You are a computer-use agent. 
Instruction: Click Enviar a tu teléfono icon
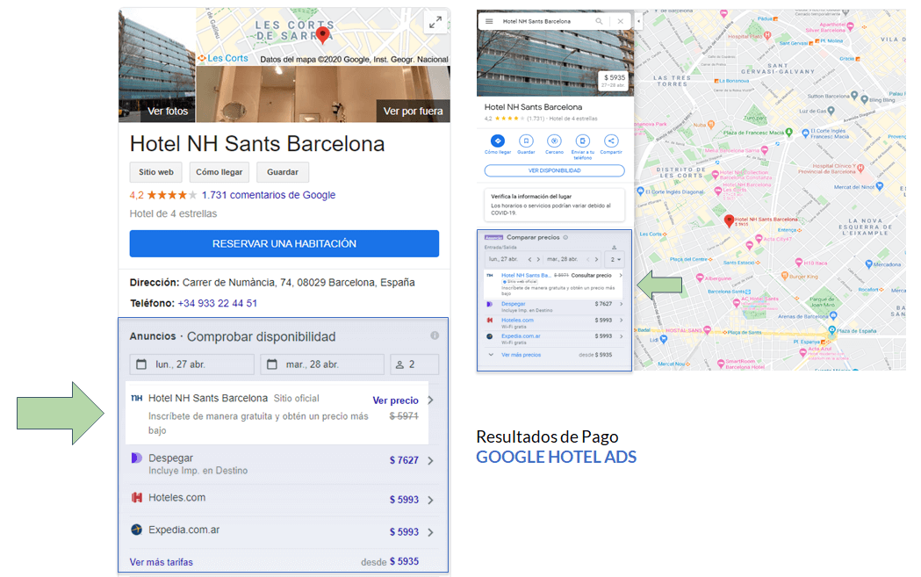[x=582, y=141]
